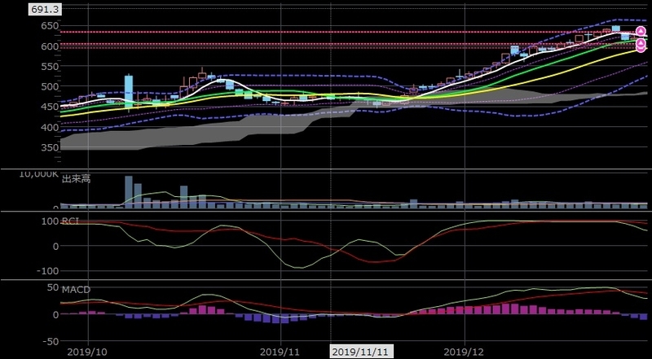Click the 2019/11 date axis label
The image size is (652, 359).
click(281, 352)
